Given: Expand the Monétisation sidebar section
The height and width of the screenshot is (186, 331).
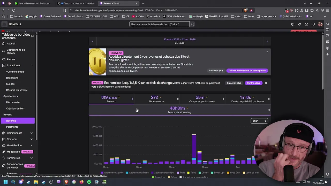Looking at the screenshot, I should tap(32, 145).
